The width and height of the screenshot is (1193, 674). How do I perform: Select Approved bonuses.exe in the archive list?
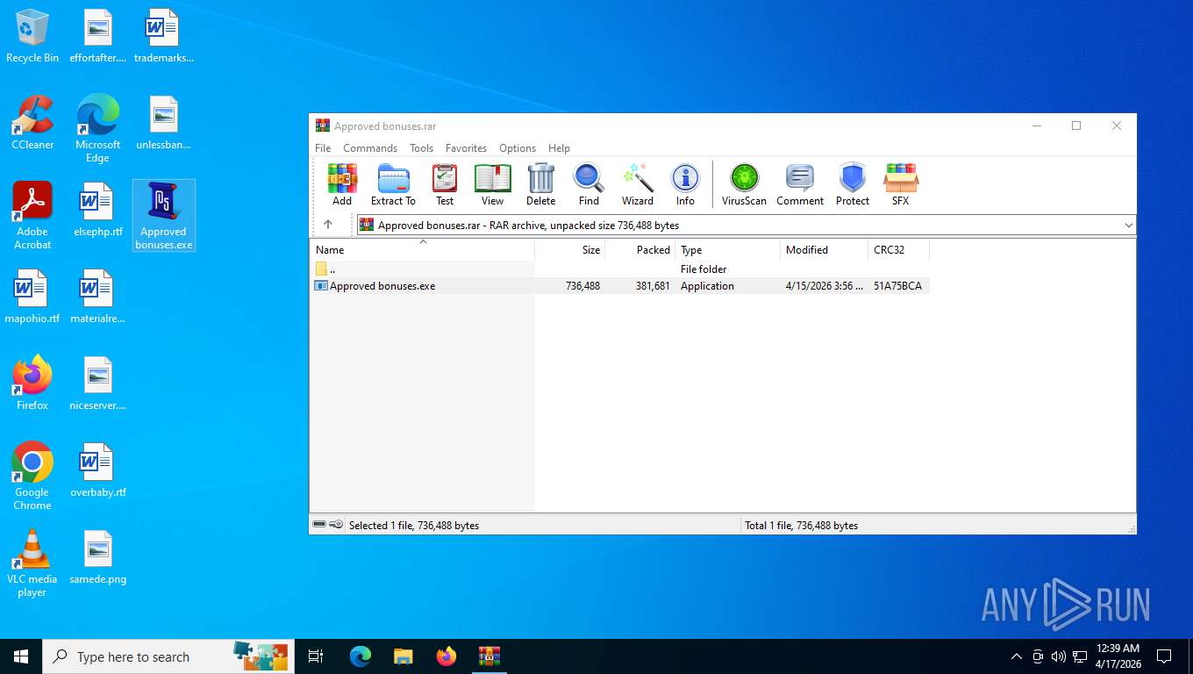620,286
